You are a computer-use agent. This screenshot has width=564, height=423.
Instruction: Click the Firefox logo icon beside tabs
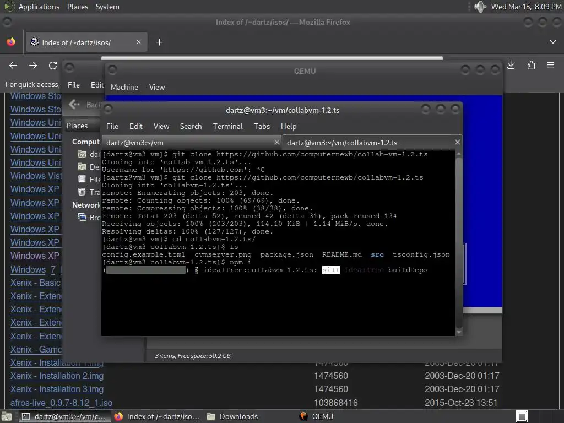(x=11, y=42)
